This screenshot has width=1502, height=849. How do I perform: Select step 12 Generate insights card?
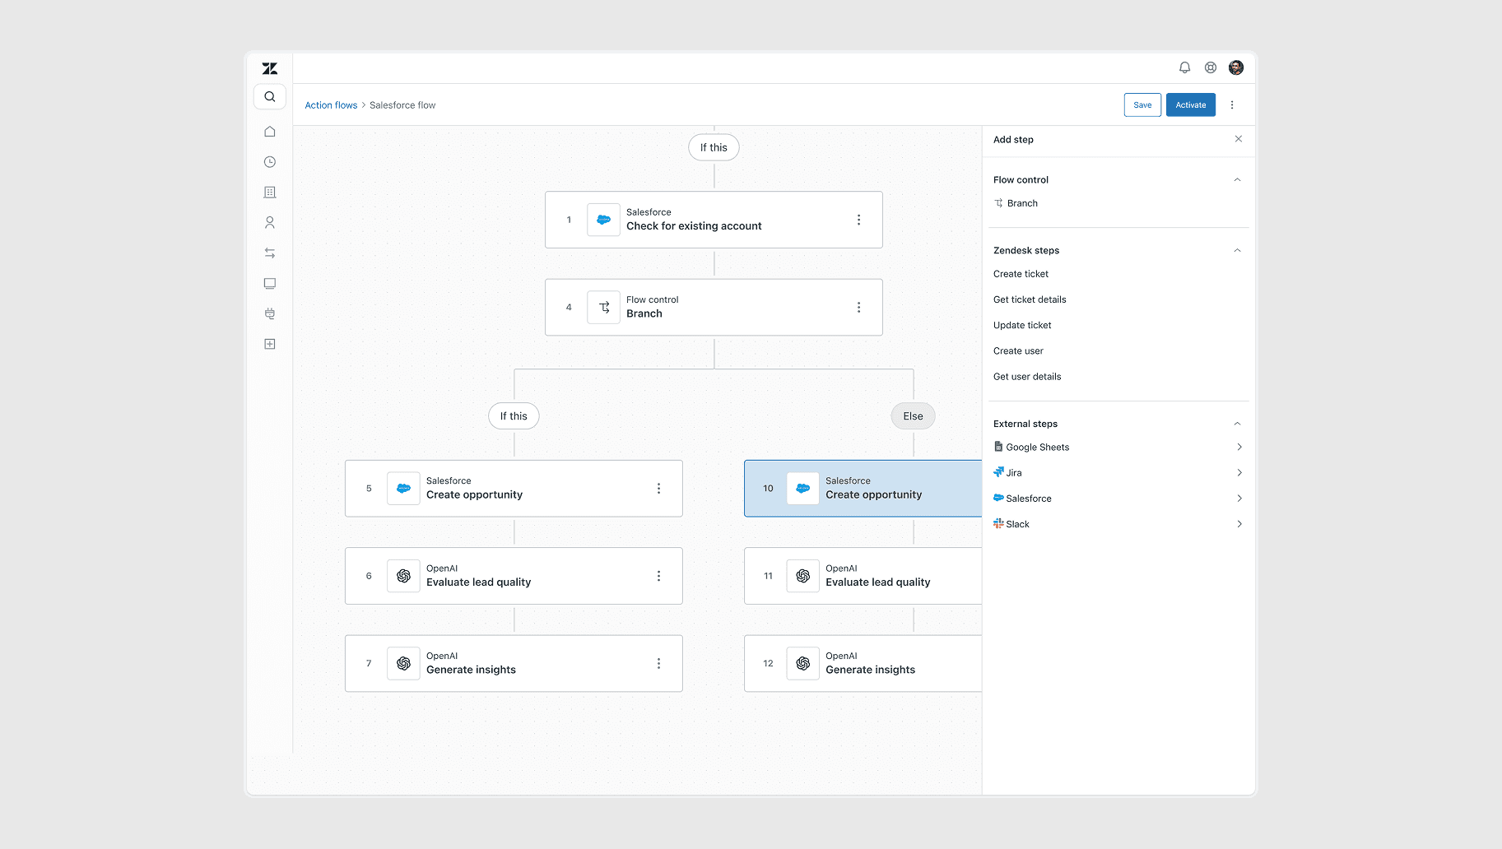[x=863, y=664]
